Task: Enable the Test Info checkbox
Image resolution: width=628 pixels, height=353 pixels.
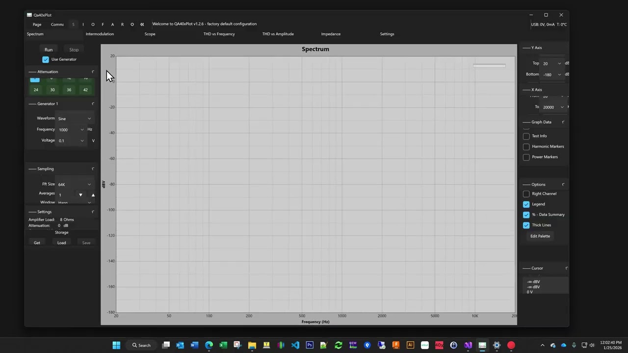Action: (x=526, y=136)
